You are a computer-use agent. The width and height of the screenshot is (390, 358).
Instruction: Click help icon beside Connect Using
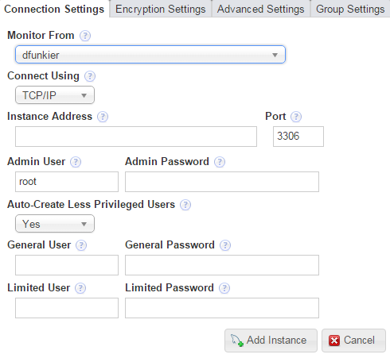[90, 76]
